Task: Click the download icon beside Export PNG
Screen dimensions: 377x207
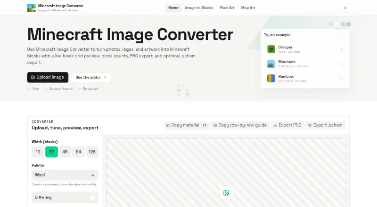Action: 275,125
